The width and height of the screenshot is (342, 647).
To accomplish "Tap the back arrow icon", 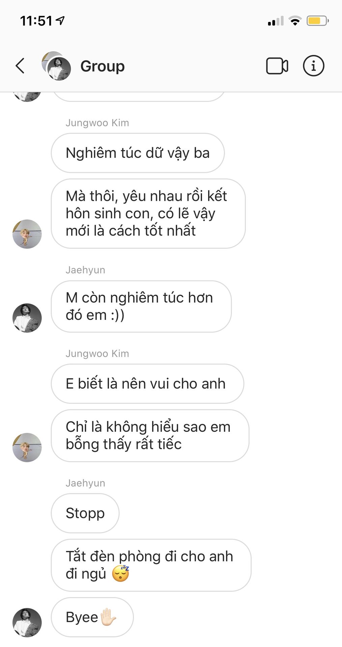I will click(20, 66).
